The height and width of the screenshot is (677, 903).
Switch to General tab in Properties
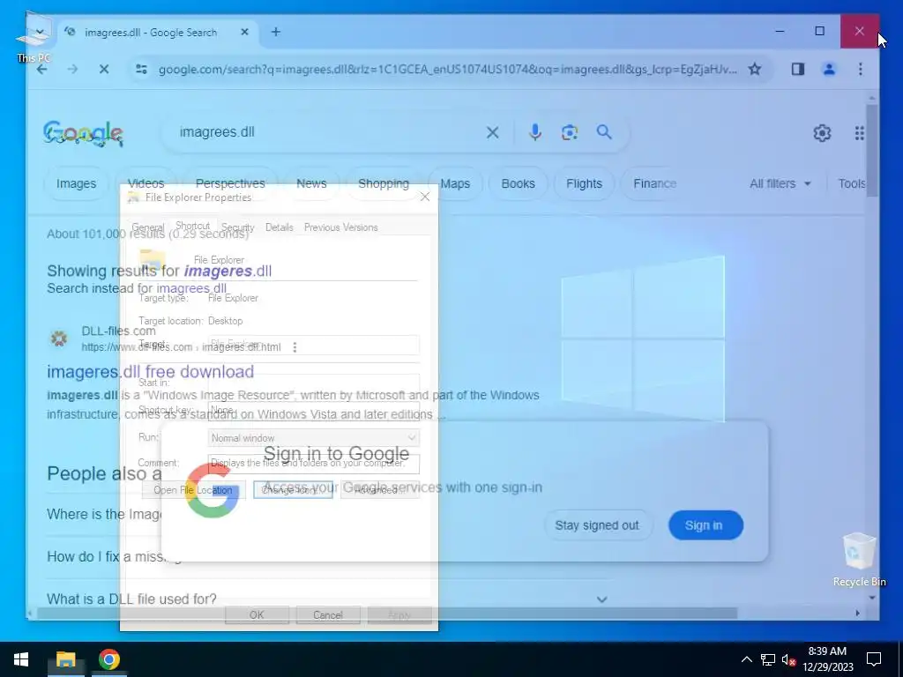point(148,227)
